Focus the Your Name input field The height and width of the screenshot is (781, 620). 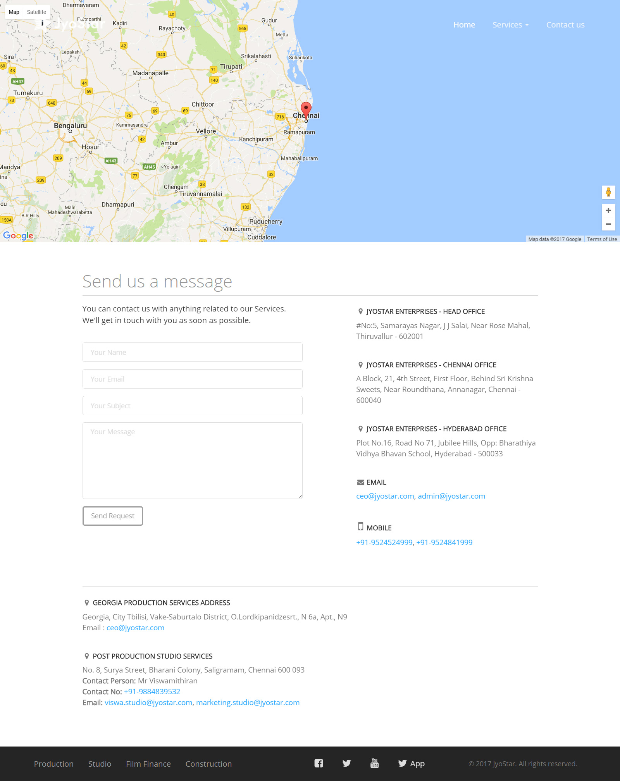[192, 352]
